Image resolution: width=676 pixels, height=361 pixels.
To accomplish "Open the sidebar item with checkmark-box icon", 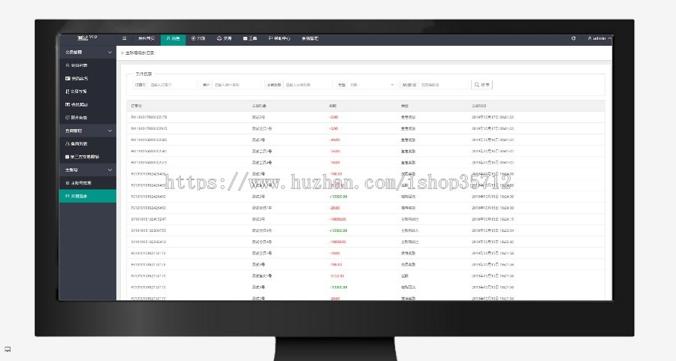I will tap(88, 118).
